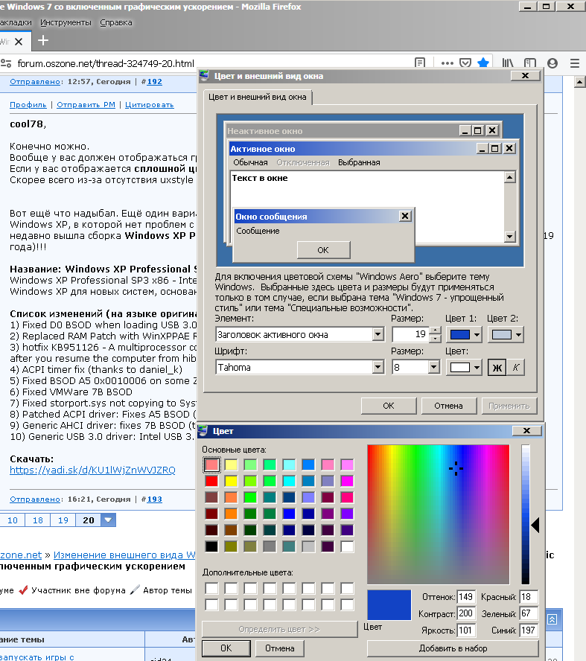586x661 pixels.
Task: Open forum page selector dropdown arrow
Action: [x=108, y=520]
